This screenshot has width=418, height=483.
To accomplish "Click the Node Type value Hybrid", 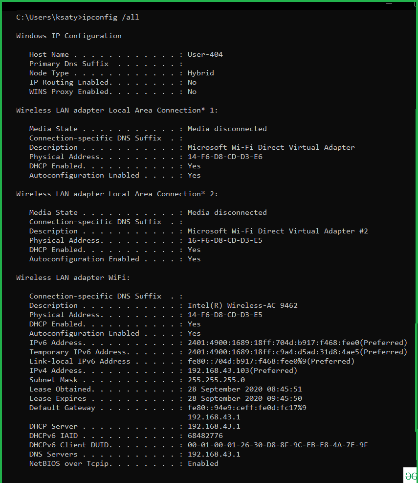I will point(201,73).
